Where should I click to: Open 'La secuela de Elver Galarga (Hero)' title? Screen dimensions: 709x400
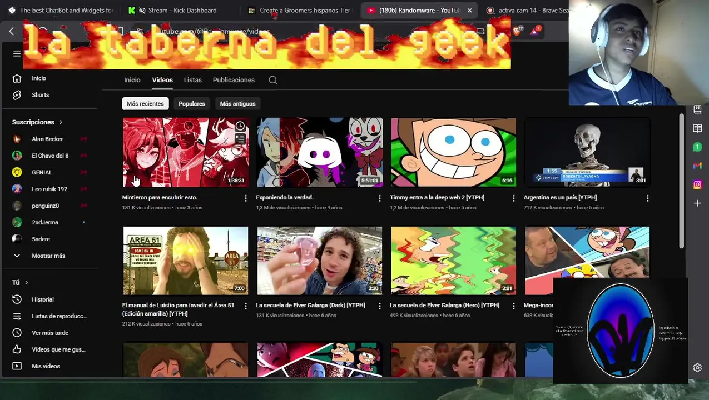(444, 306)
